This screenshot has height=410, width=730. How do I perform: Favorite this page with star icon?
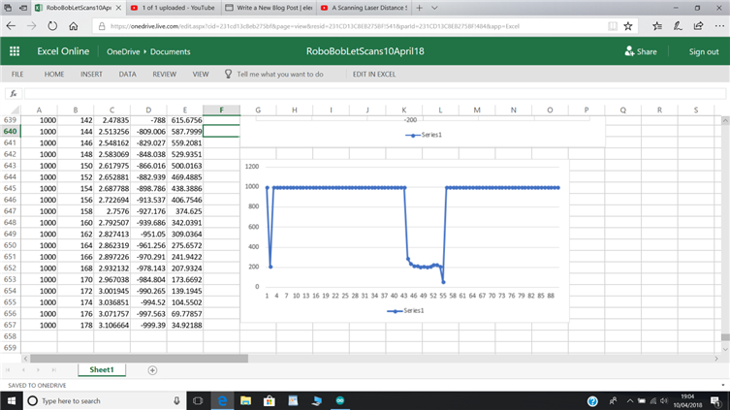coord(629,26)
